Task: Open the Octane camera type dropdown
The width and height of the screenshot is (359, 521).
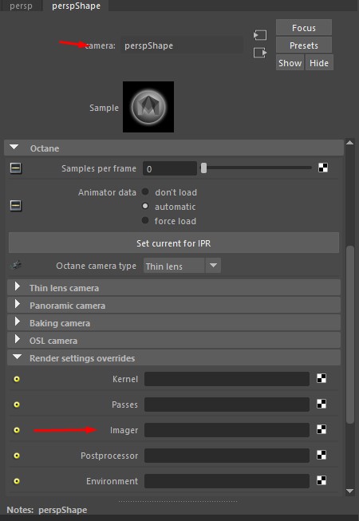Action: (x=182, y=266)
